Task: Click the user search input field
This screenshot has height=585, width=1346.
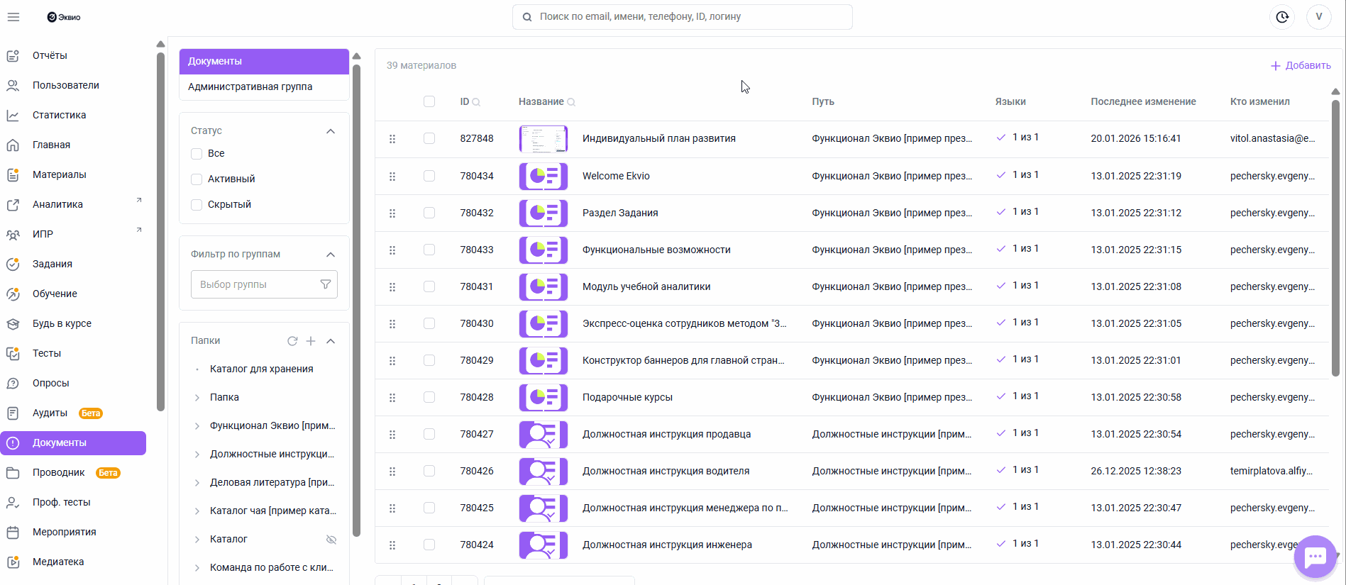Action: (x=682, y=17)
